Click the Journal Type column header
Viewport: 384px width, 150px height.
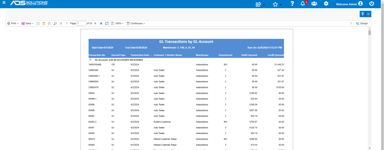click(x=118, y=55)
